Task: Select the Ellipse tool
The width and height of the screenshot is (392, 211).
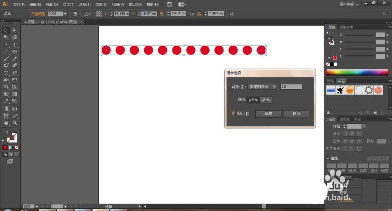Action: (x=15, y=52)
